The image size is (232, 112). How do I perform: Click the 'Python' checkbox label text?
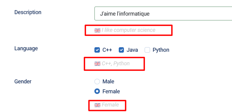tap(161, 50)
